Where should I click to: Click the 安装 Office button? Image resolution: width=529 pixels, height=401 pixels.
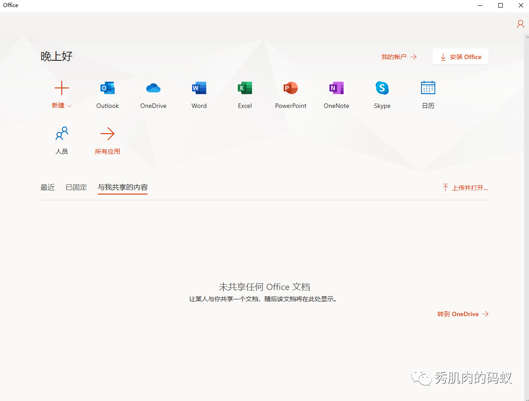461,57
